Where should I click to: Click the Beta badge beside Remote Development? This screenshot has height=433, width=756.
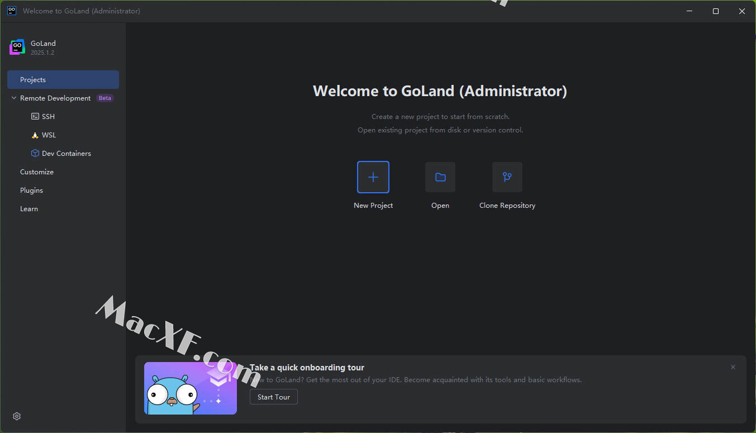105,98
